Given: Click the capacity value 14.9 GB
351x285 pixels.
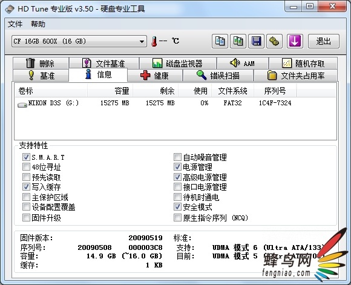Looking at the screenshot, I should click(101, 256).
